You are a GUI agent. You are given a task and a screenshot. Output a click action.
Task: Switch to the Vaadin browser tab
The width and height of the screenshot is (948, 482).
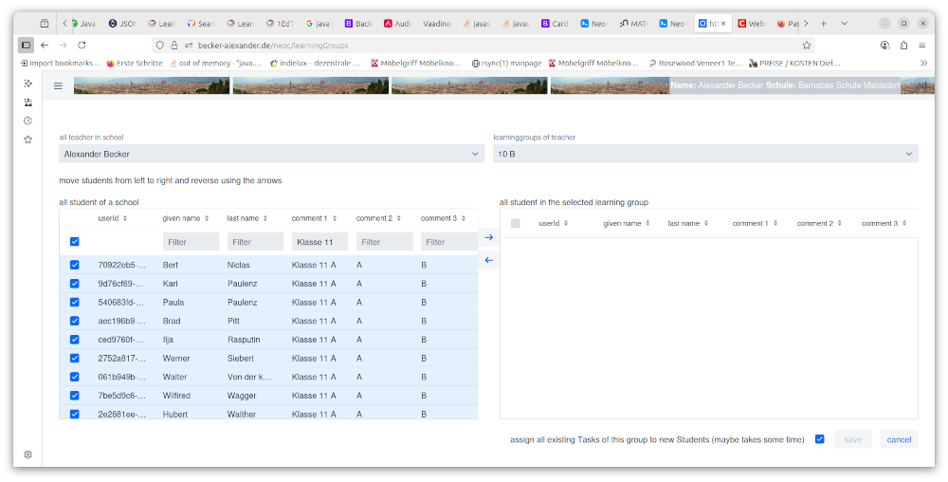click(436, 24)
